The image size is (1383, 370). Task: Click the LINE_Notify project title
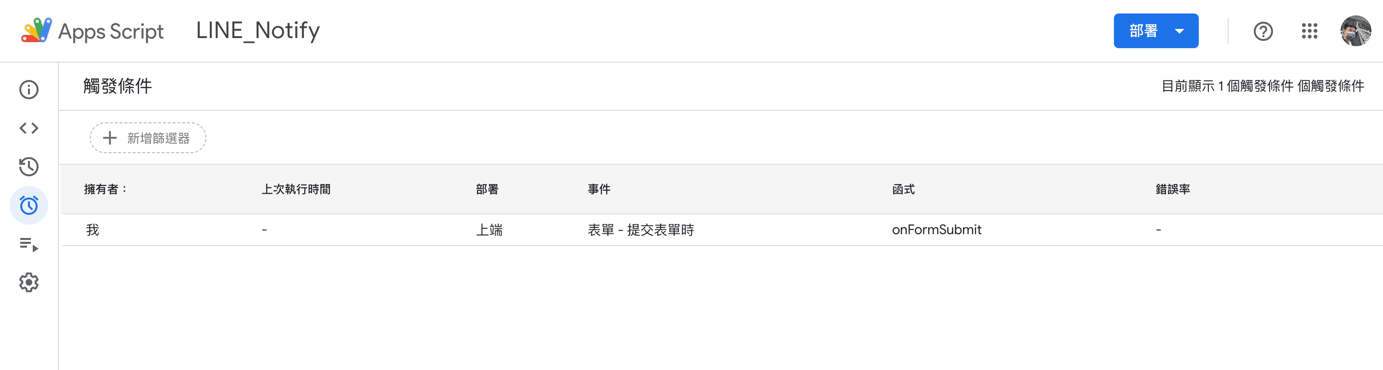tap(258, 30)
